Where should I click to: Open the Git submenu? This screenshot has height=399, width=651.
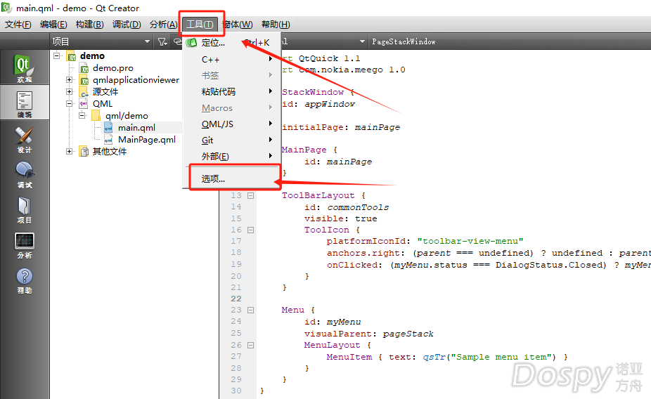[232, 140]
